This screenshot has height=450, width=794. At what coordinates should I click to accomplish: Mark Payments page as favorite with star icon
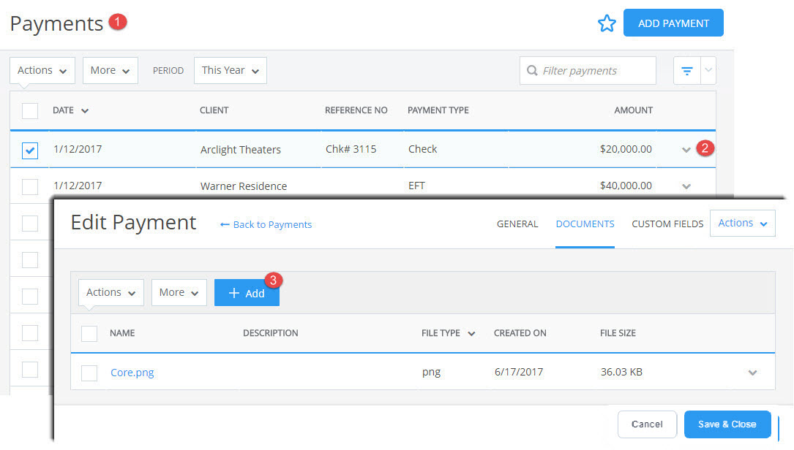pyautogui.click(x=606, y=23)
